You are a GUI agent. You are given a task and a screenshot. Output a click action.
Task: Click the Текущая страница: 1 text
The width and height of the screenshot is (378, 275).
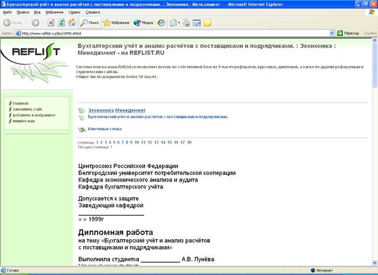(95, 147)
